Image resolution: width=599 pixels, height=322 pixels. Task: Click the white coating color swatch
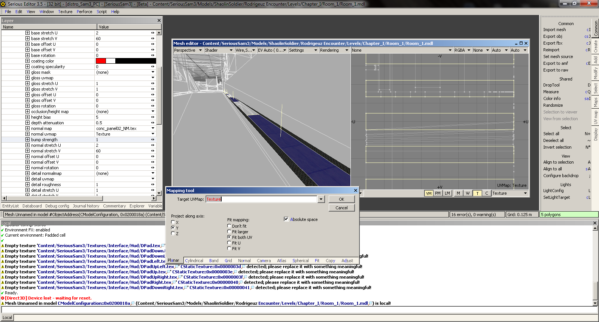coord(110,61)
